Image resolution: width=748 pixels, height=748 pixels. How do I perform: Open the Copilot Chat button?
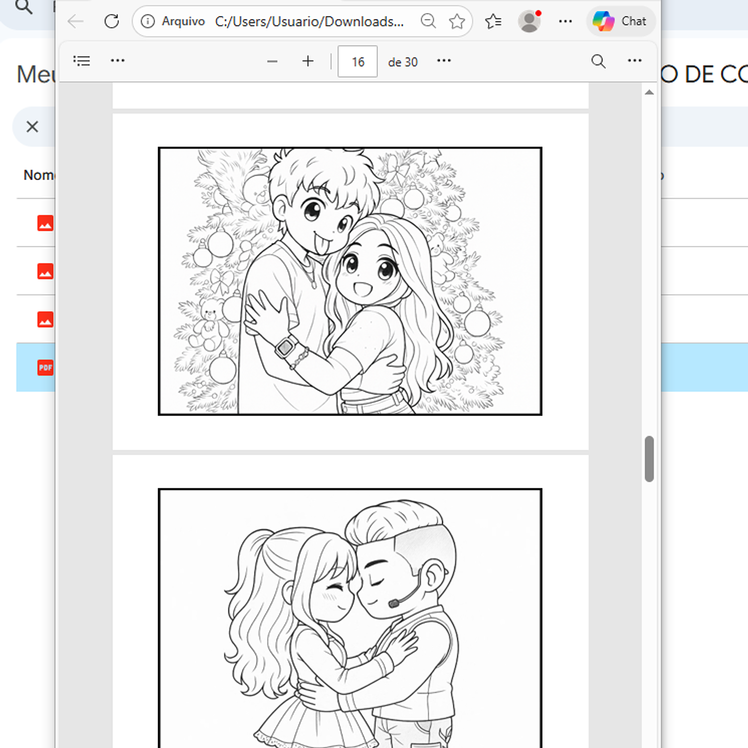pos(620,21)
